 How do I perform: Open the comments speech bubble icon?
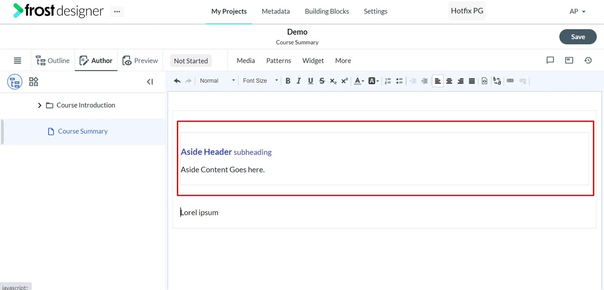550,60
